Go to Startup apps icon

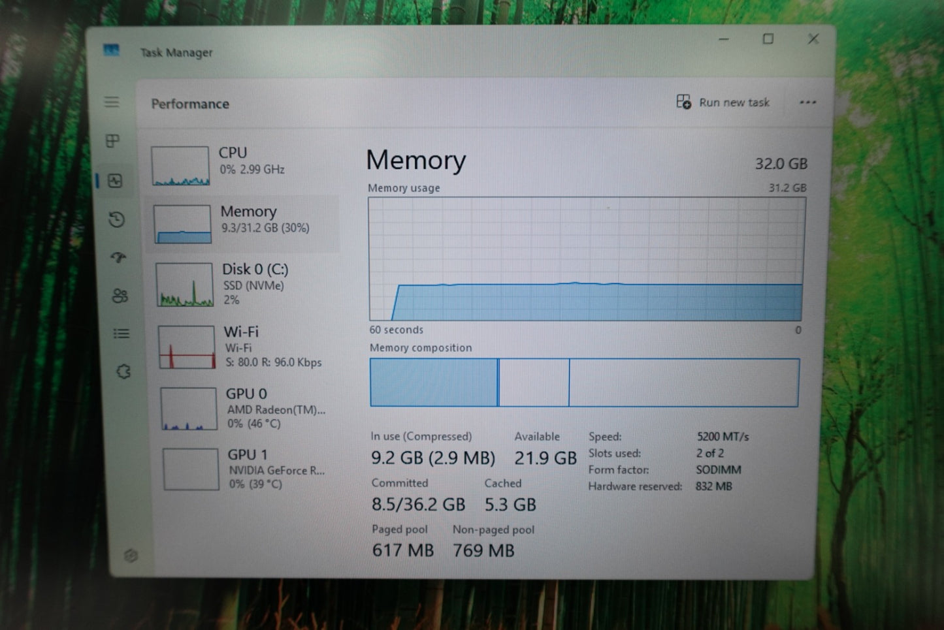(118, 257)
